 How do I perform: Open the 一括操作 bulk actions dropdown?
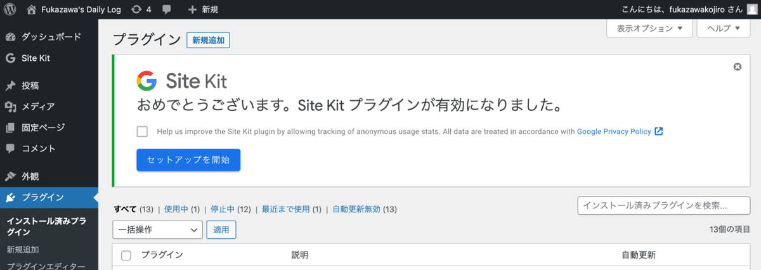pyautogui.click(x=157, y=229)
